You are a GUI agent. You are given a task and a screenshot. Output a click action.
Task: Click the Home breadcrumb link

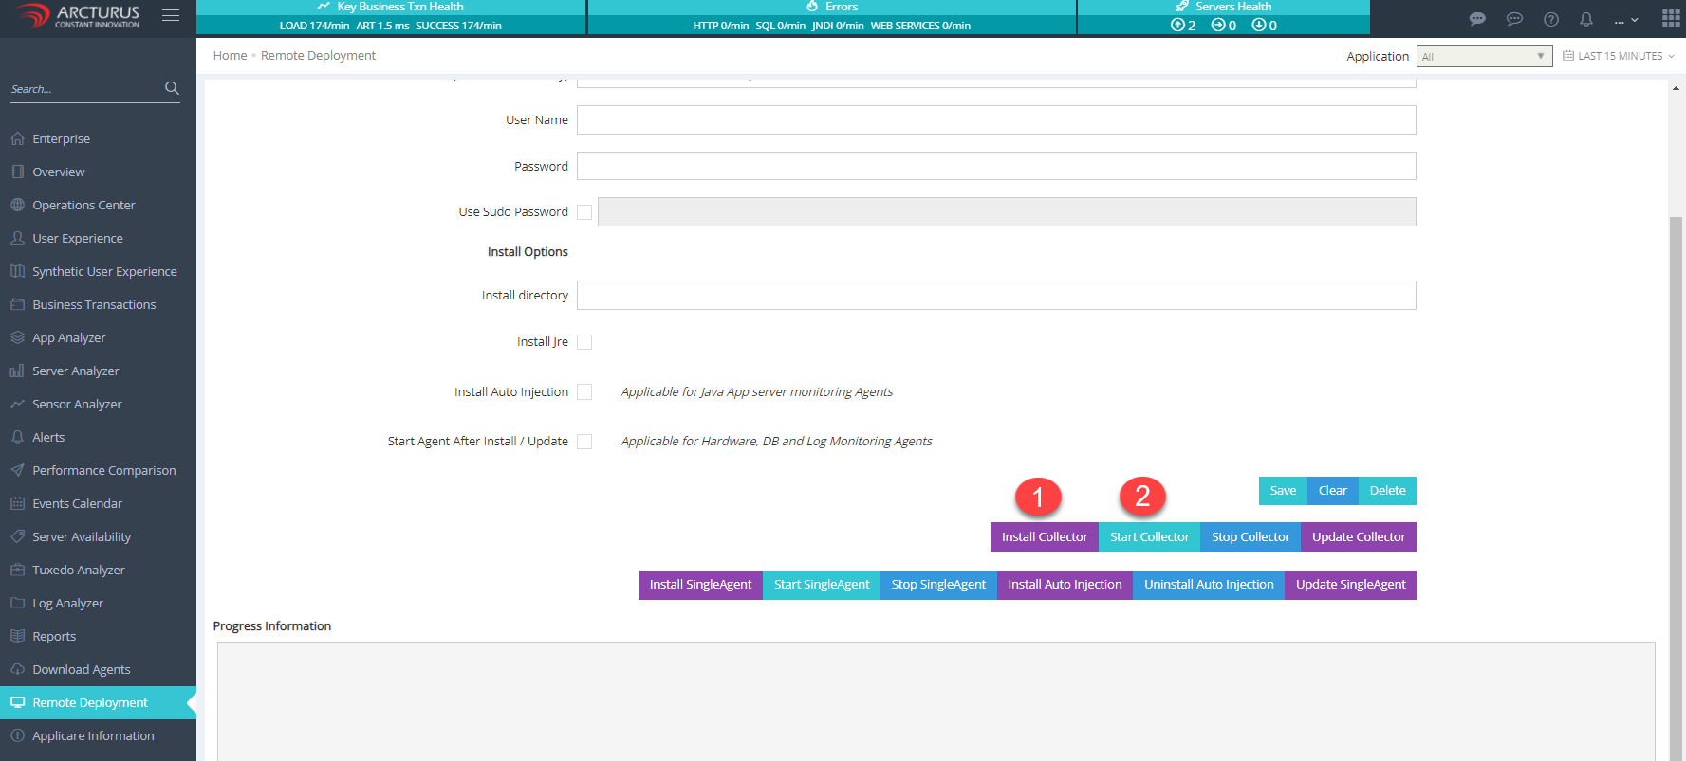[x=230, y=56]
